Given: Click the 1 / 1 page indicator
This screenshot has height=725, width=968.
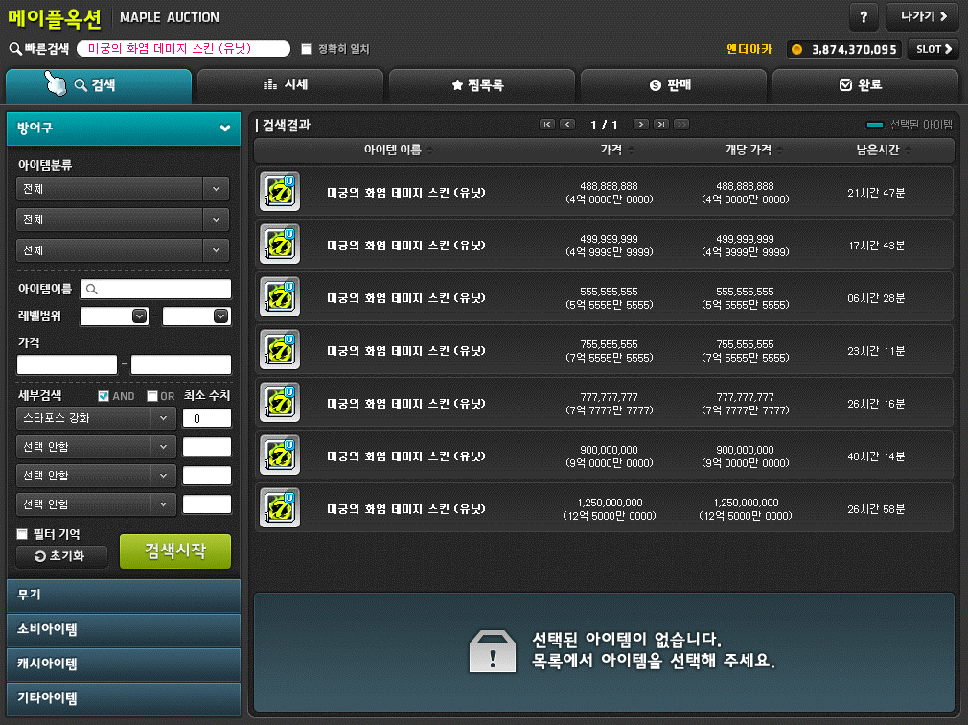Looking at the screenshot, I should (604, 125).
